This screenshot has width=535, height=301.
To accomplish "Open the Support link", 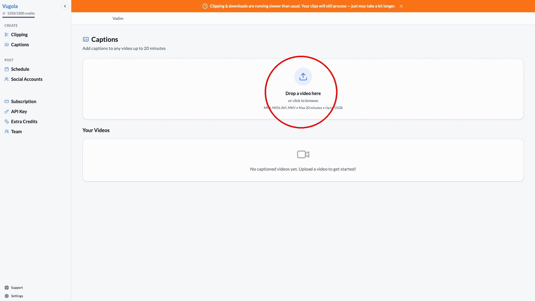I will click(17, 288).
